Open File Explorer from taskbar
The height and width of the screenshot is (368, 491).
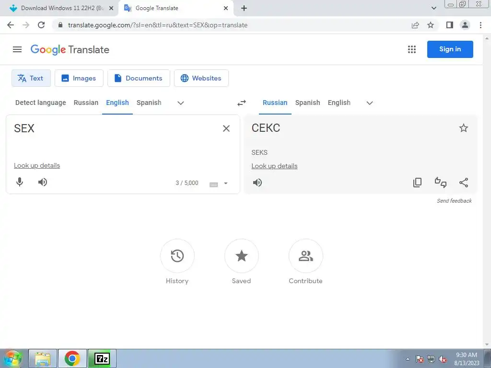43,358
